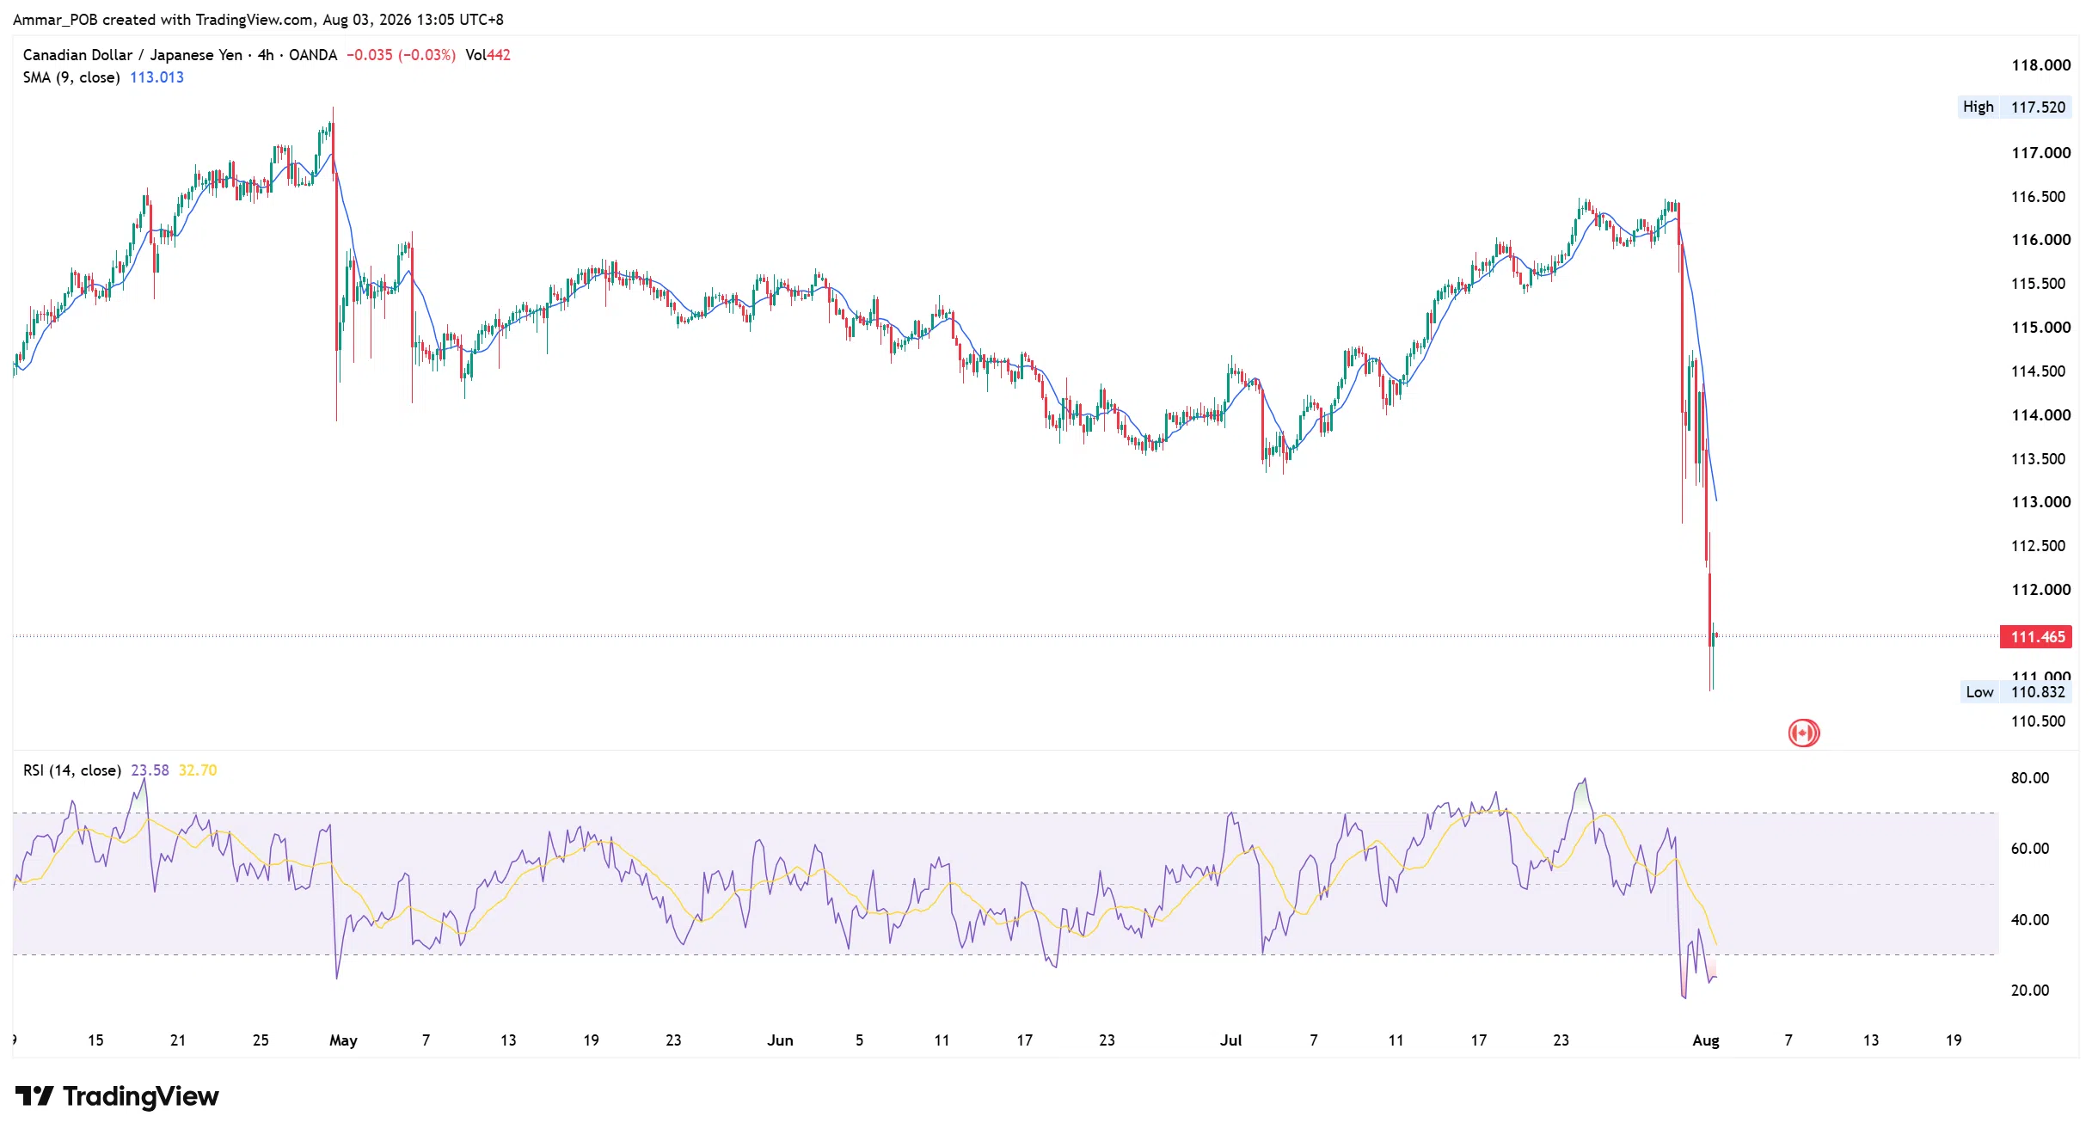
Task: Click the Low 110.832 price label
Action: (x=2015, y=691)
